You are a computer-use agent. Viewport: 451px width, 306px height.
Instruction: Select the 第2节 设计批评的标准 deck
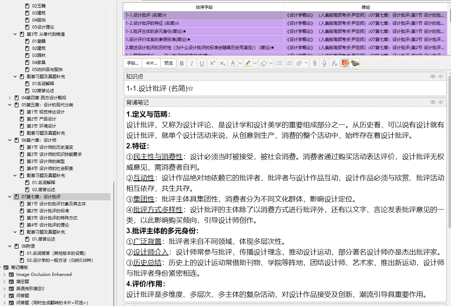tap(48, 211)
